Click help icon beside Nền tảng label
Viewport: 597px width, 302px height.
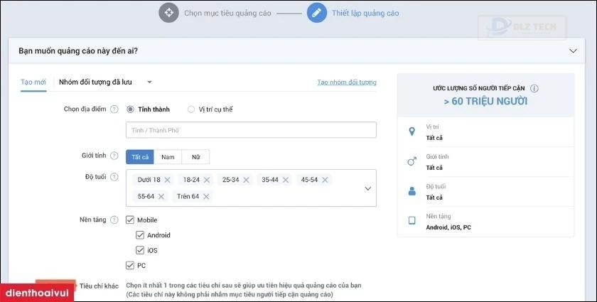coord(114,220)
